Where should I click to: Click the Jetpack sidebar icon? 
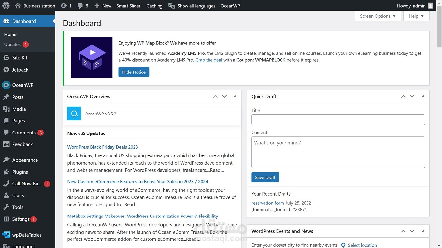(6, 70)
